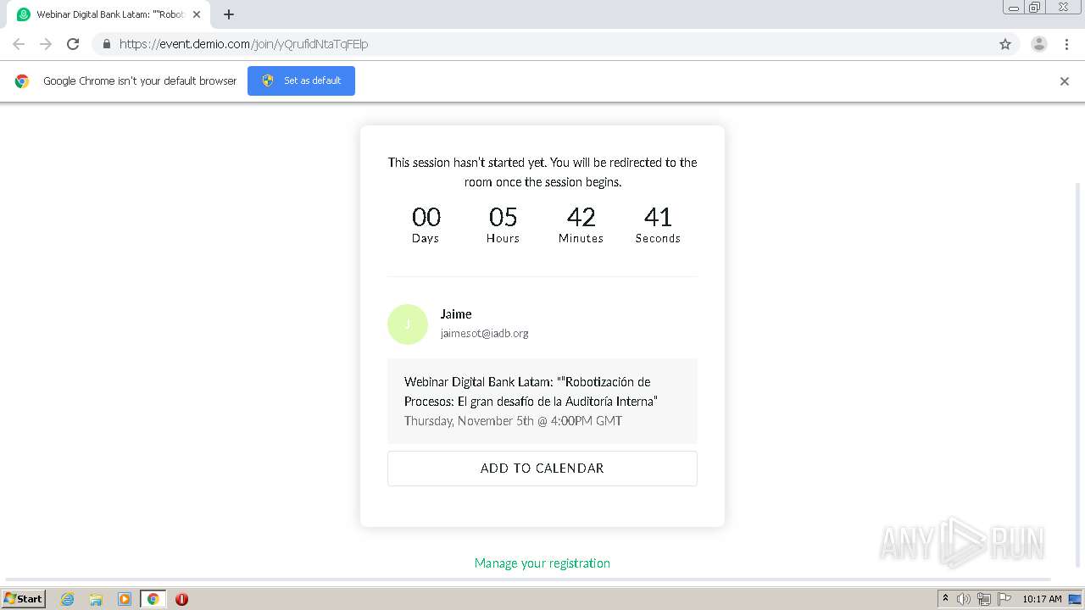Image resolution: width=1085 pixels, height=610 pixels.
Task: Reload the page with the refresh icon
Action: pos(73,44)
